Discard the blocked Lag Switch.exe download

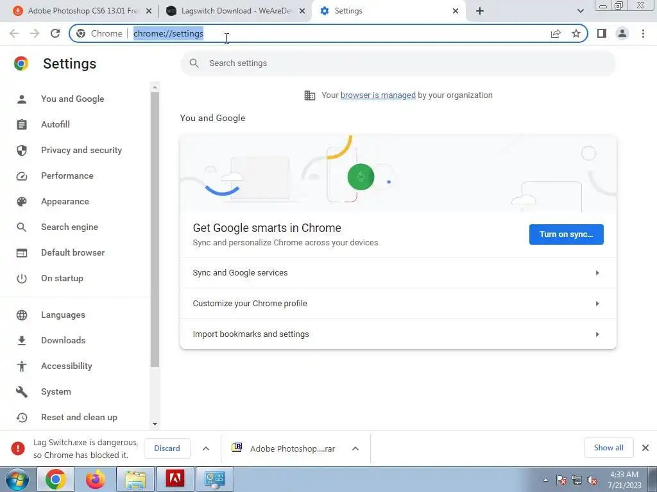pyautogui.click(x=167, y=448)
